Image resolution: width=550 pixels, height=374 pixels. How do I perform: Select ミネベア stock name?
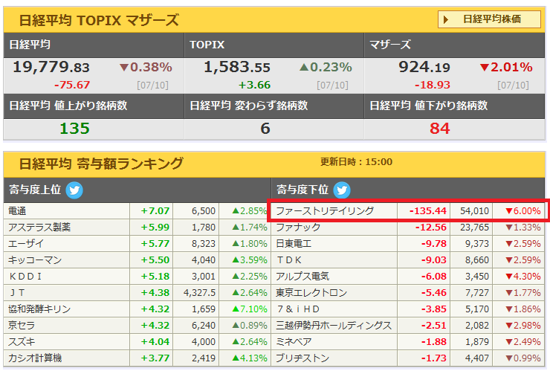294,342
